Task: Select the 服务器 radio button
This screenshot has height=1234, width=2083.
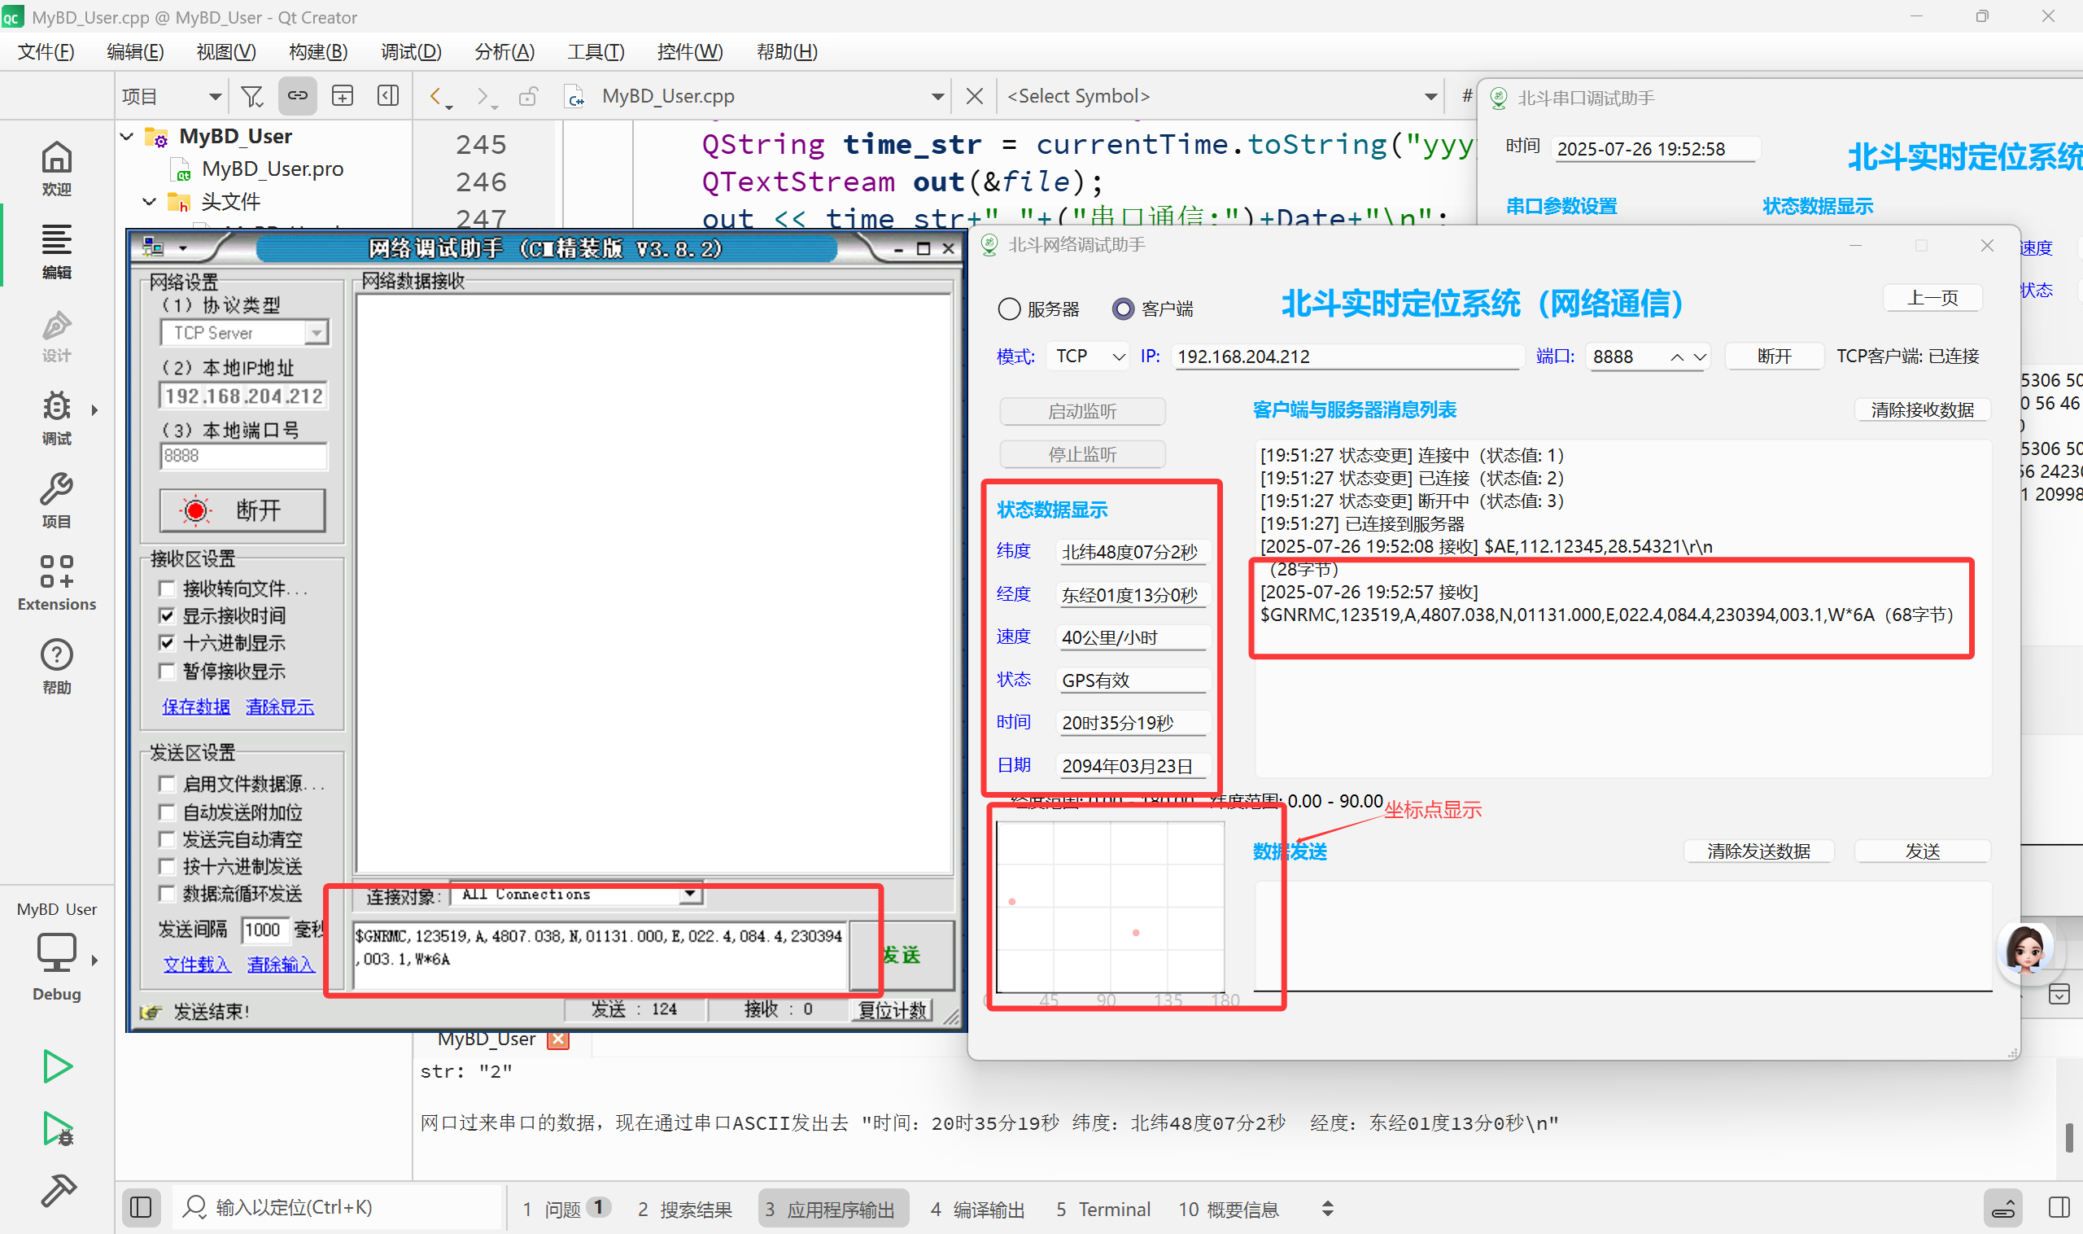Action: coord(1009,309)
